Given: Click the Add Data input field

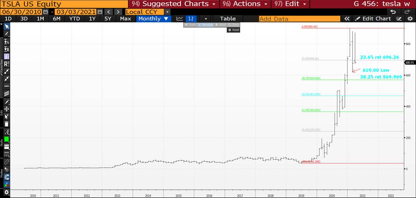Looking at the screenshot, I should point(299,19).
